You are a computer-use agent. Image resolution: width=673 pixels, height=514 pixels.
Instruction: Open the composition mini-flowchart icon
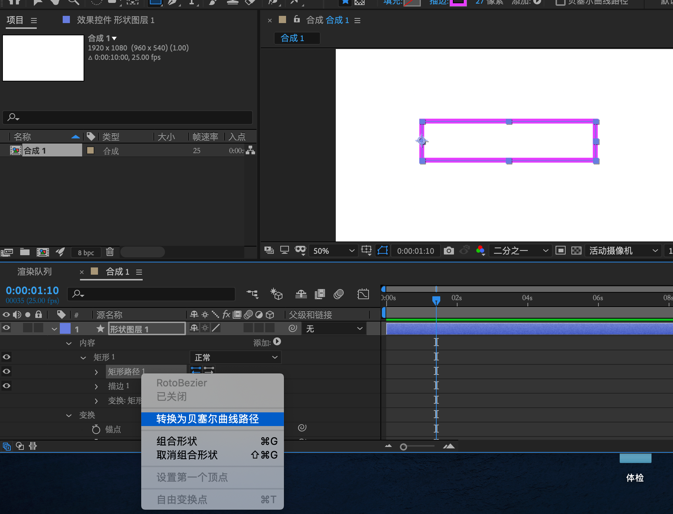tap(253, 294)
